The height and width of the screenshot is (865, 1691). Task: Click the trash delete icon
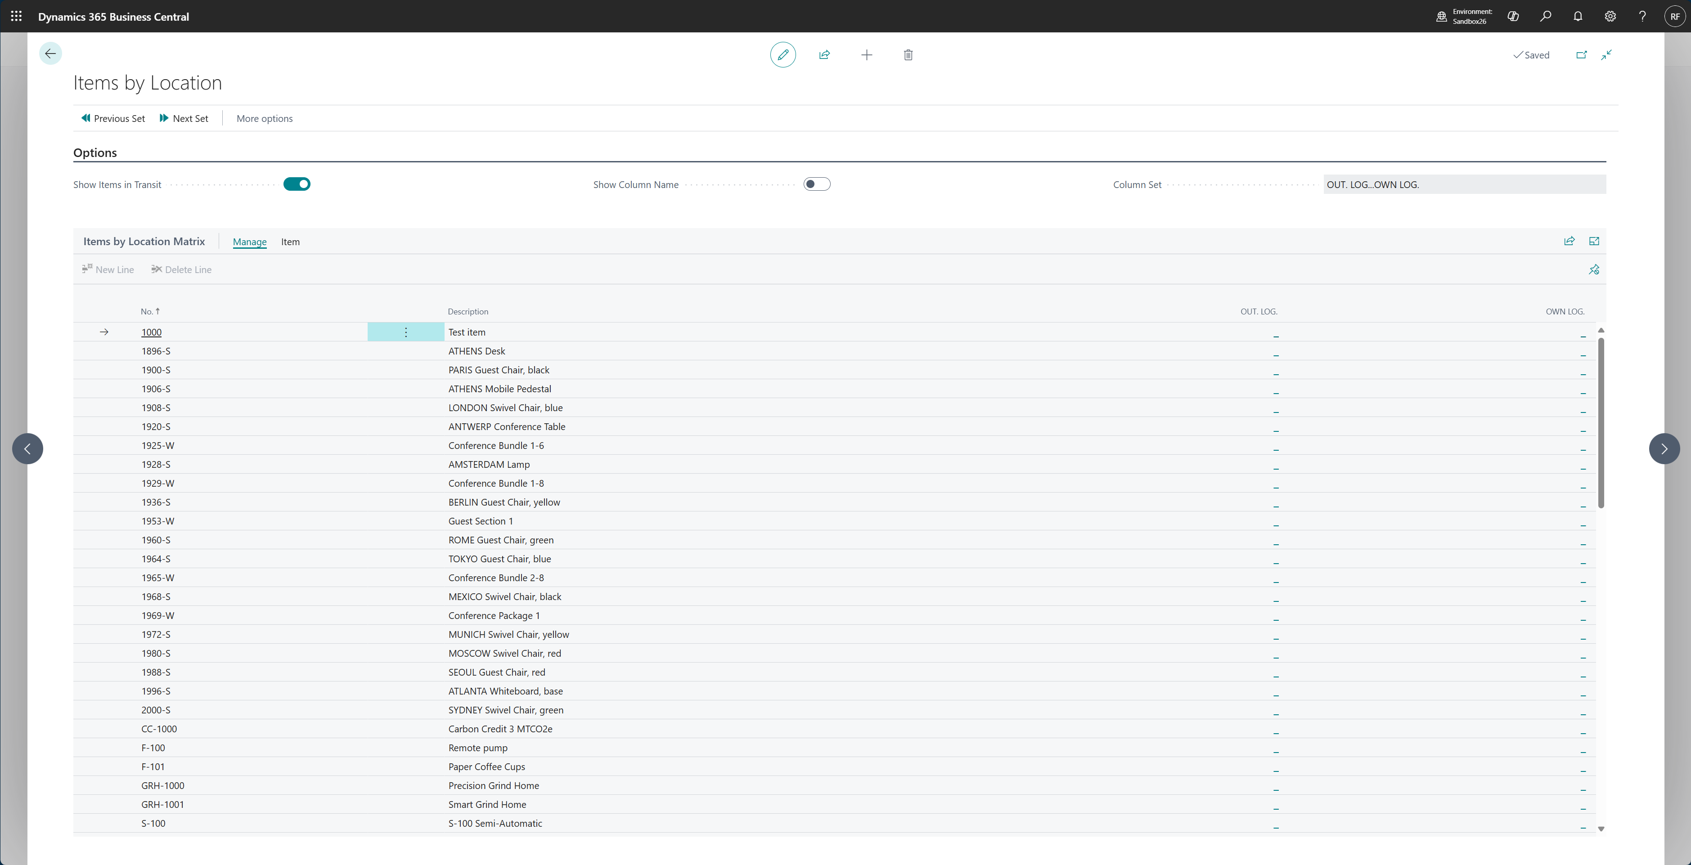[908, 54]
